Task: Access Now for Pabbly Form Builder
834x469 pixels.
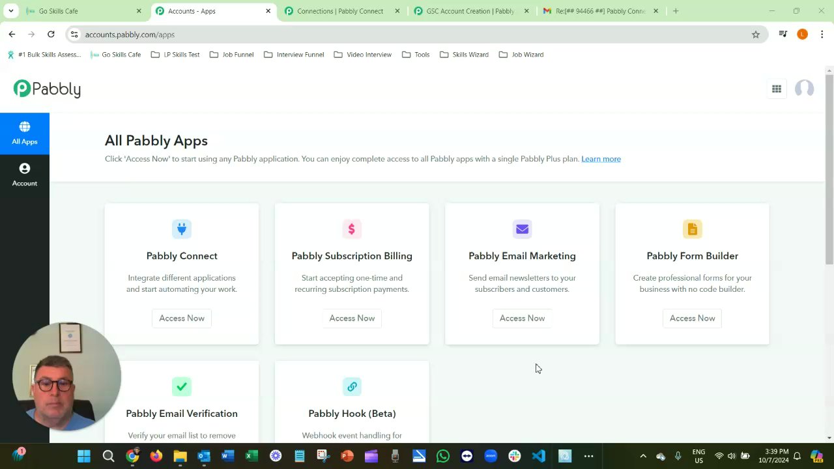Action: click(x=692, y=318)
